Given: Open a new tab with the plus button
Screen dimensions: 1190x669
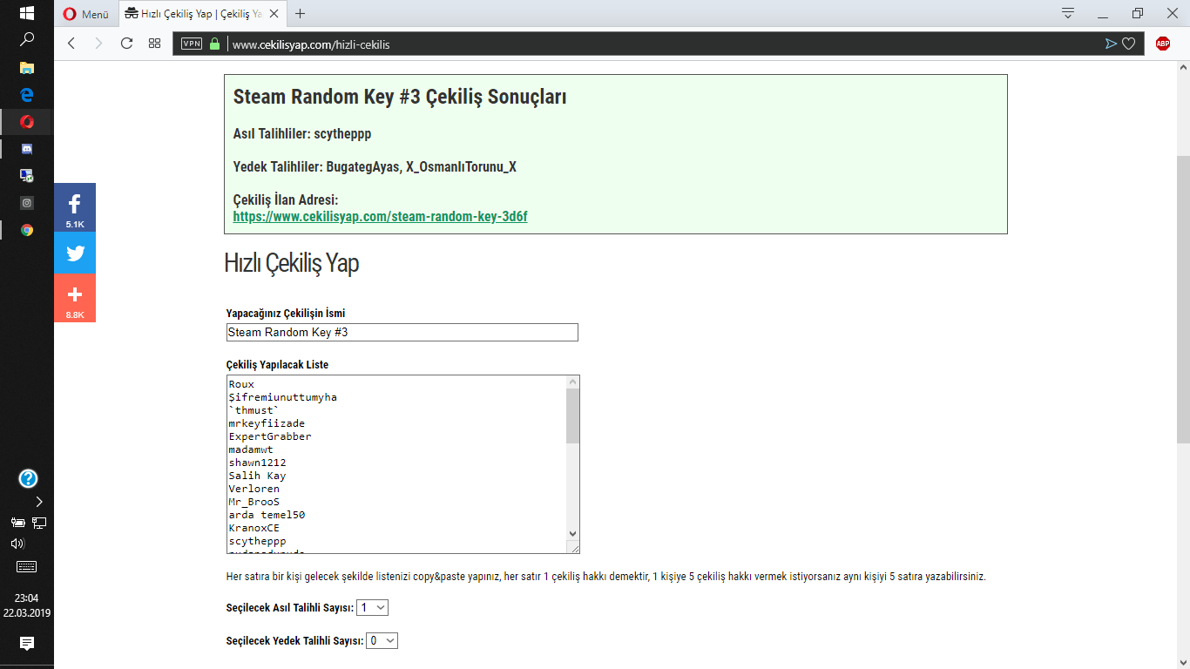Looking at the screenshot, I should pyautogui.click(x=301, y=14).
